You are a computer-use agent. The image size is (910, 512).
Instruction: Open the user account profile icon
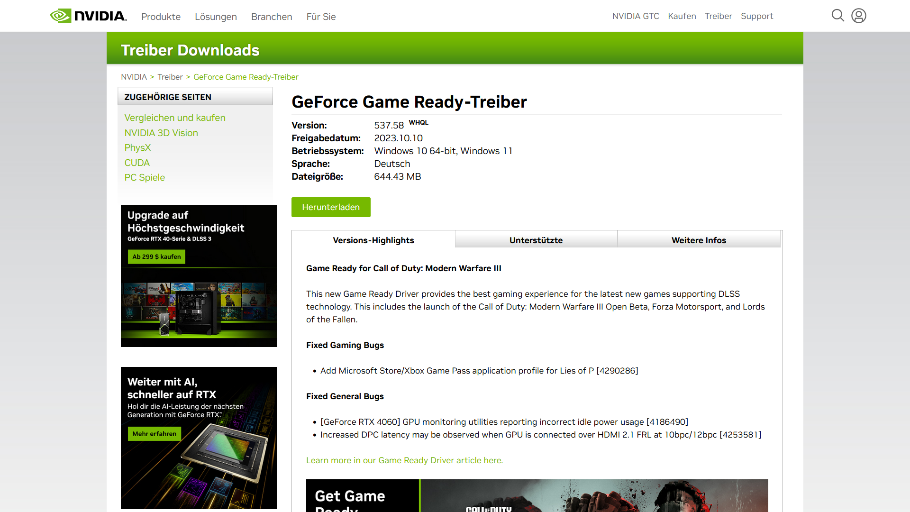click(858, 16)
